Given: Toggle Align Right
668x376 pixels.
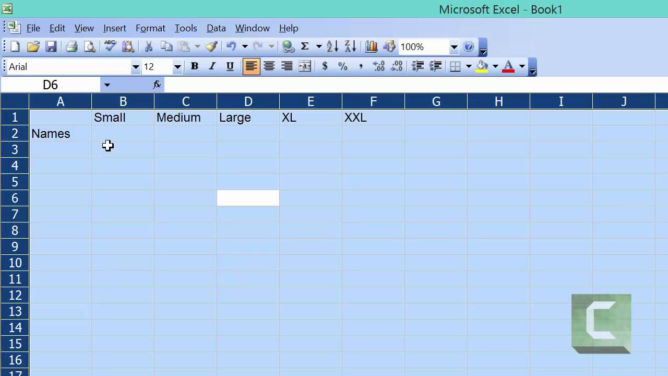Looking at the screenshot, I should pos(287,66).
